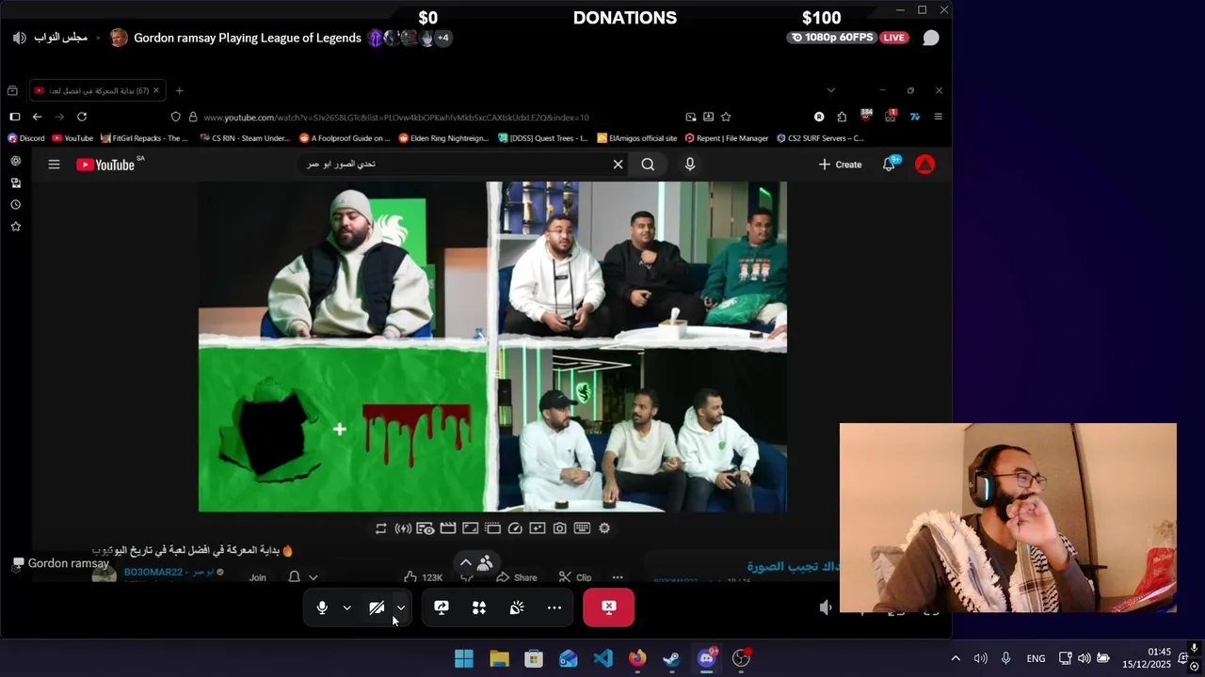1205x677 pixels.
Task: Take a video screenshot camera icon
Action: [x=559, y=528]
